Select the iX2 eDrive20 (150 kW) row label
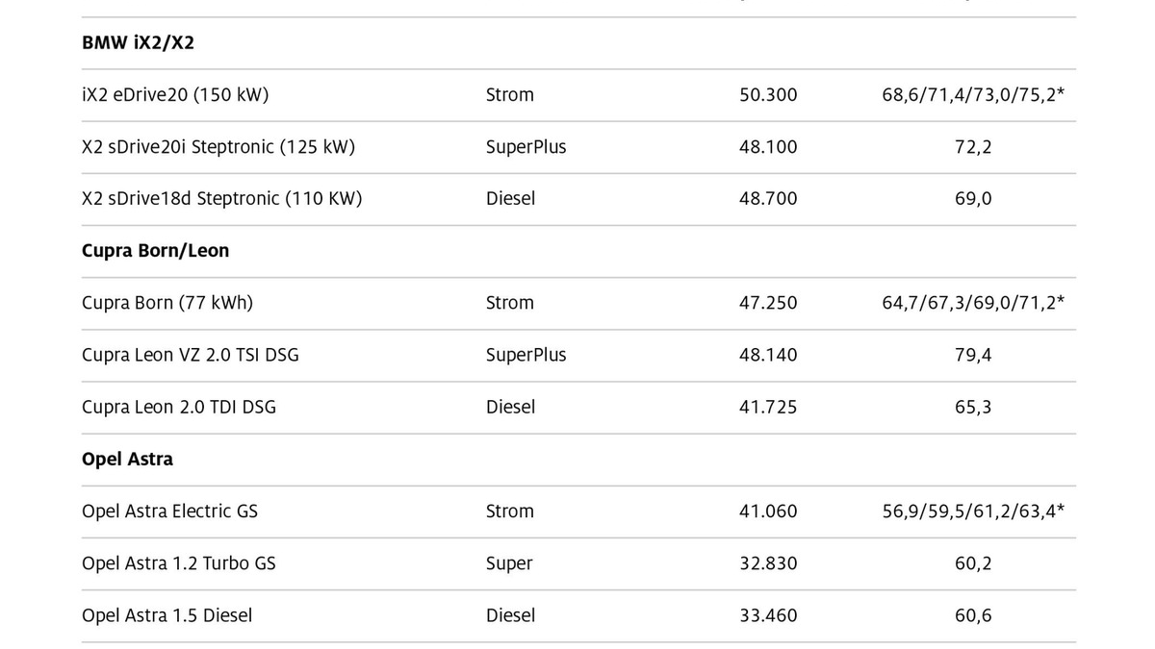Screen dimensions: 1155x649 click(x=175, y=95)
